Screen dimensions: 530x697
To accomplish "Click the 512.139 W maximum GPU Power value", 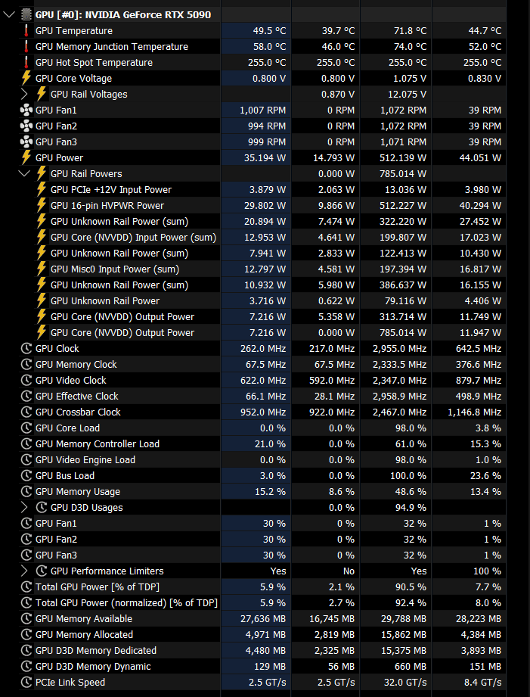I will pos(403,158).
